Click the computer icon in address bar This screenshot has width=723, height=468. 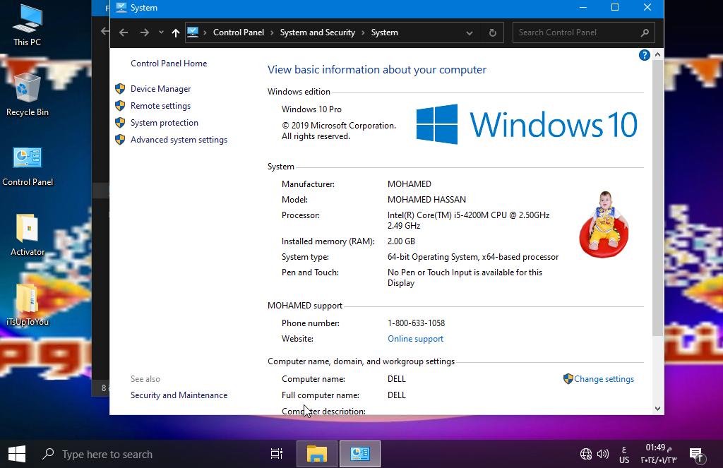tap(193, 32)
